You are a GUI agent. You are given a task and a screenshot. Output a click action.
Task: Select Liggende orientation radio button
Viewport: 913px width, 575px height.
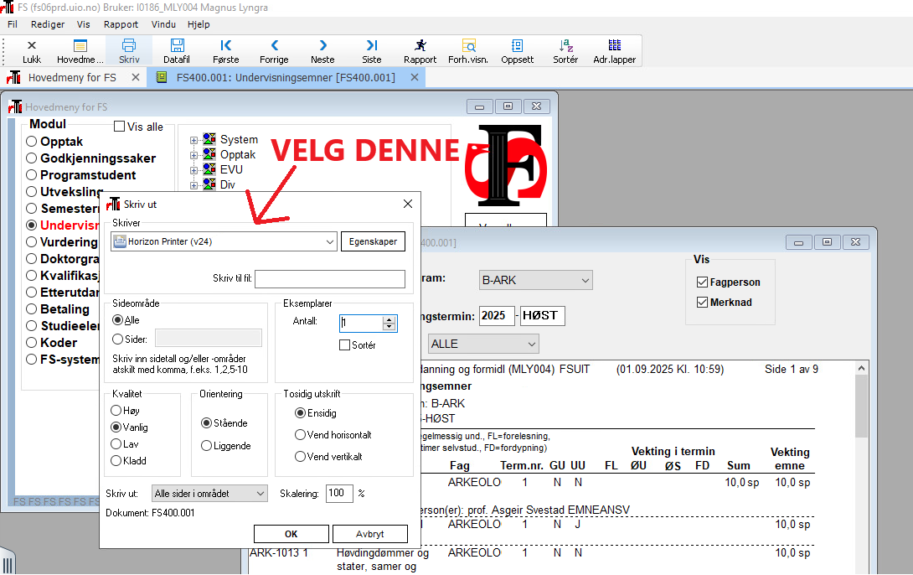206,446
